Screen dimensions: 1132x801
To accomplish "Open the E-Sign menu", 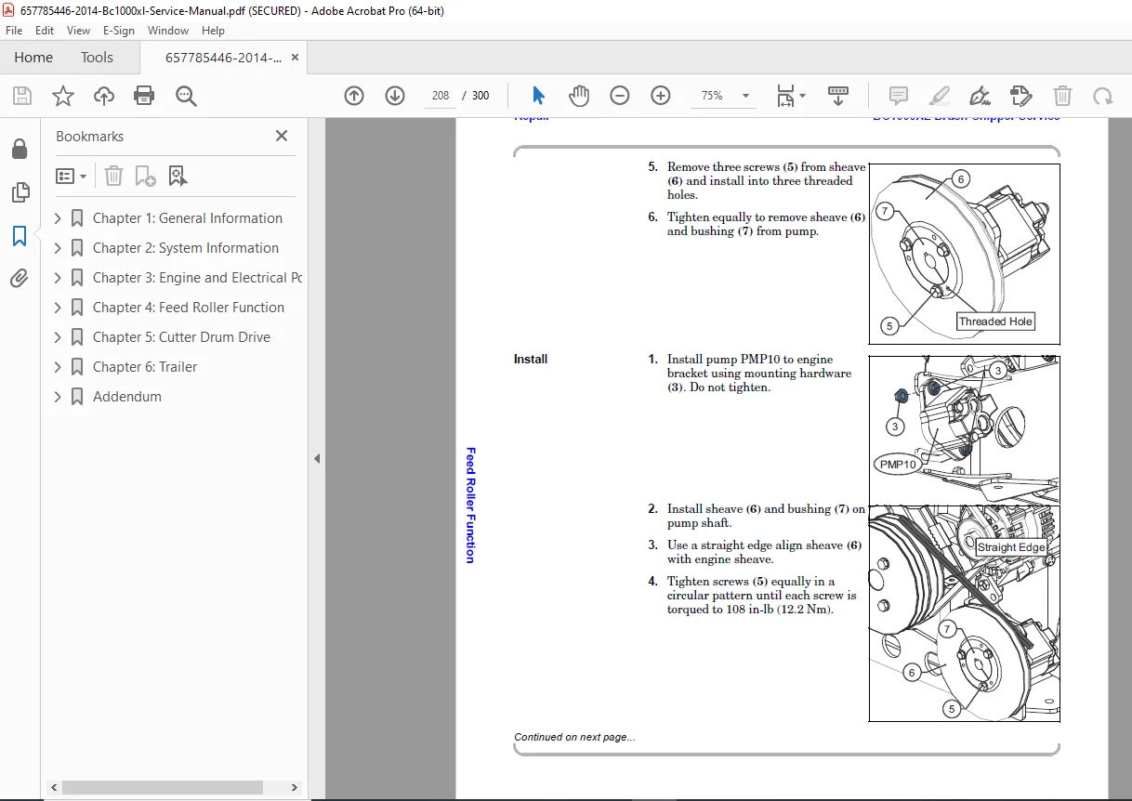I will pos(119,31).
